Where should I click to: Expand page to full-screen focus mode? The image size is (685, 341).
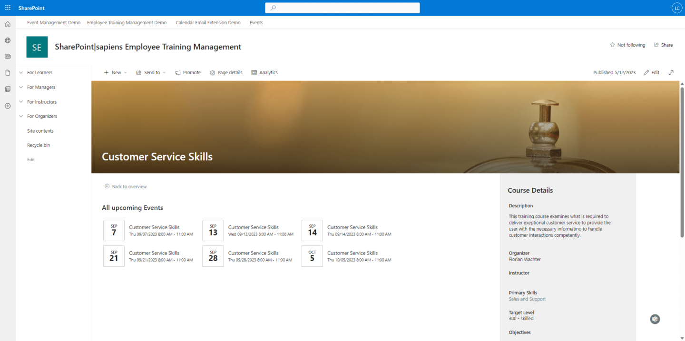[671, 73]
